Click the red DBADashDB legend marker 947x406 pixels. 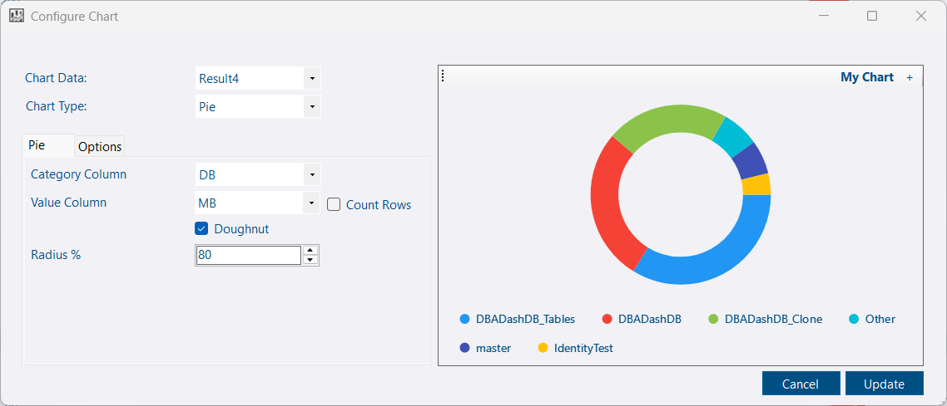point(607,319)
